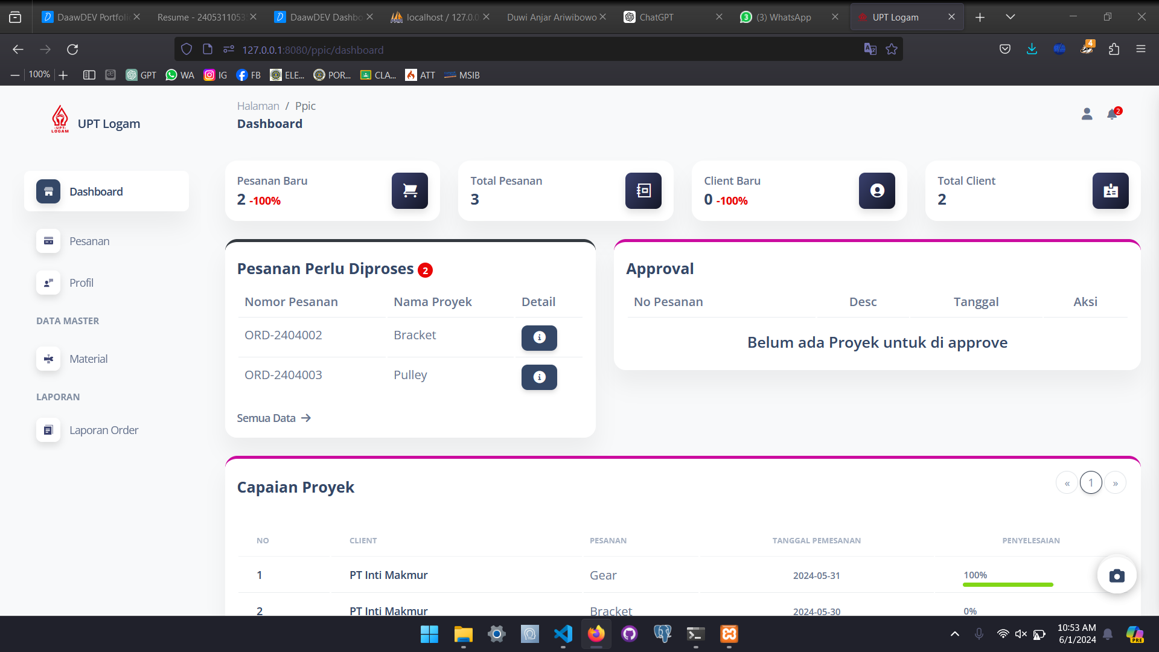Open Material in the sidebar
Screen dimensions: 1159x652
[x=88, y=359]
